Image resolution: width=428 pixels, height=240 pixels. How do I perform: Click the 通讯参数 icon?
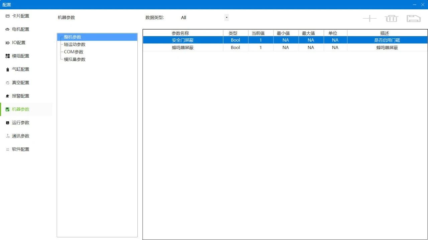pos(7,136)
